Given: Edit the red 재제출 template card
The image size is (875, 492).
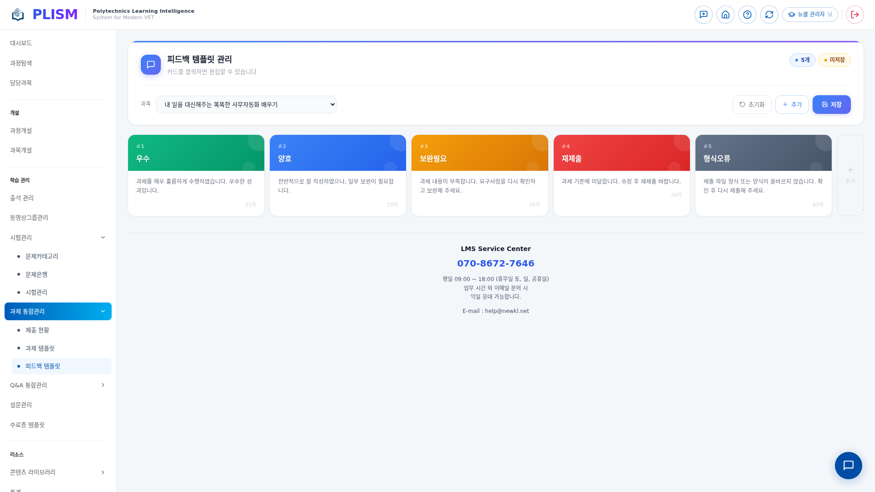Looking at the screenshot, I should [x=621, y=175].
